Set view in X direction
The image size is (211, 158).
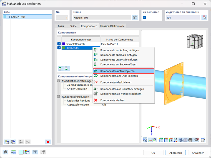tap(161, 140)
